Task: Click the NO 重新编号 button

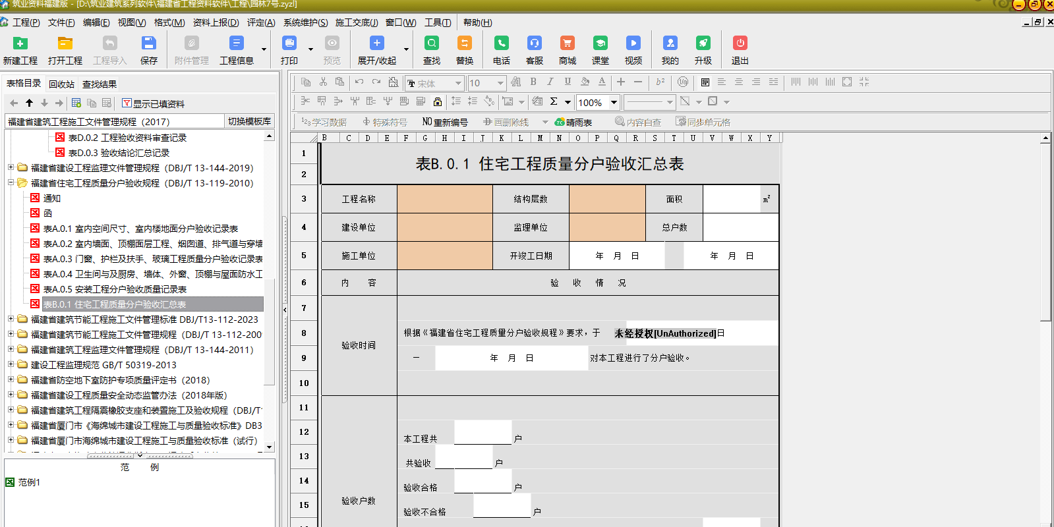Action: coord(445,122)
